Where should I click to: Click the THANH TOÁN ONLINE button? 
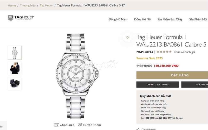click(x=158, y=84)
